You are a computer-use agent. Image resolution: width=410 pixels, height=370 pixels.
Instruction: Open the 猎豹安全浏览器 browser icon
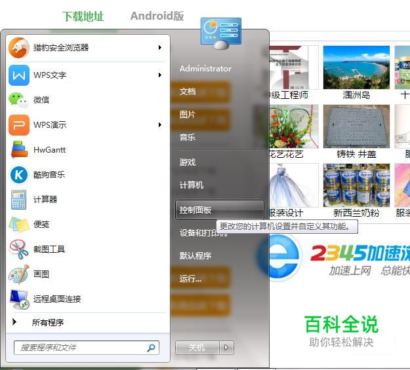click(18, 48)
